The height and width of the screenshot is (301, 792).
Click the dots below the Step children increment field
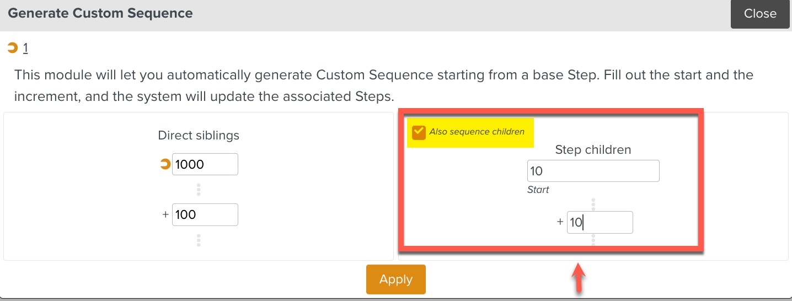click(593, 239)
